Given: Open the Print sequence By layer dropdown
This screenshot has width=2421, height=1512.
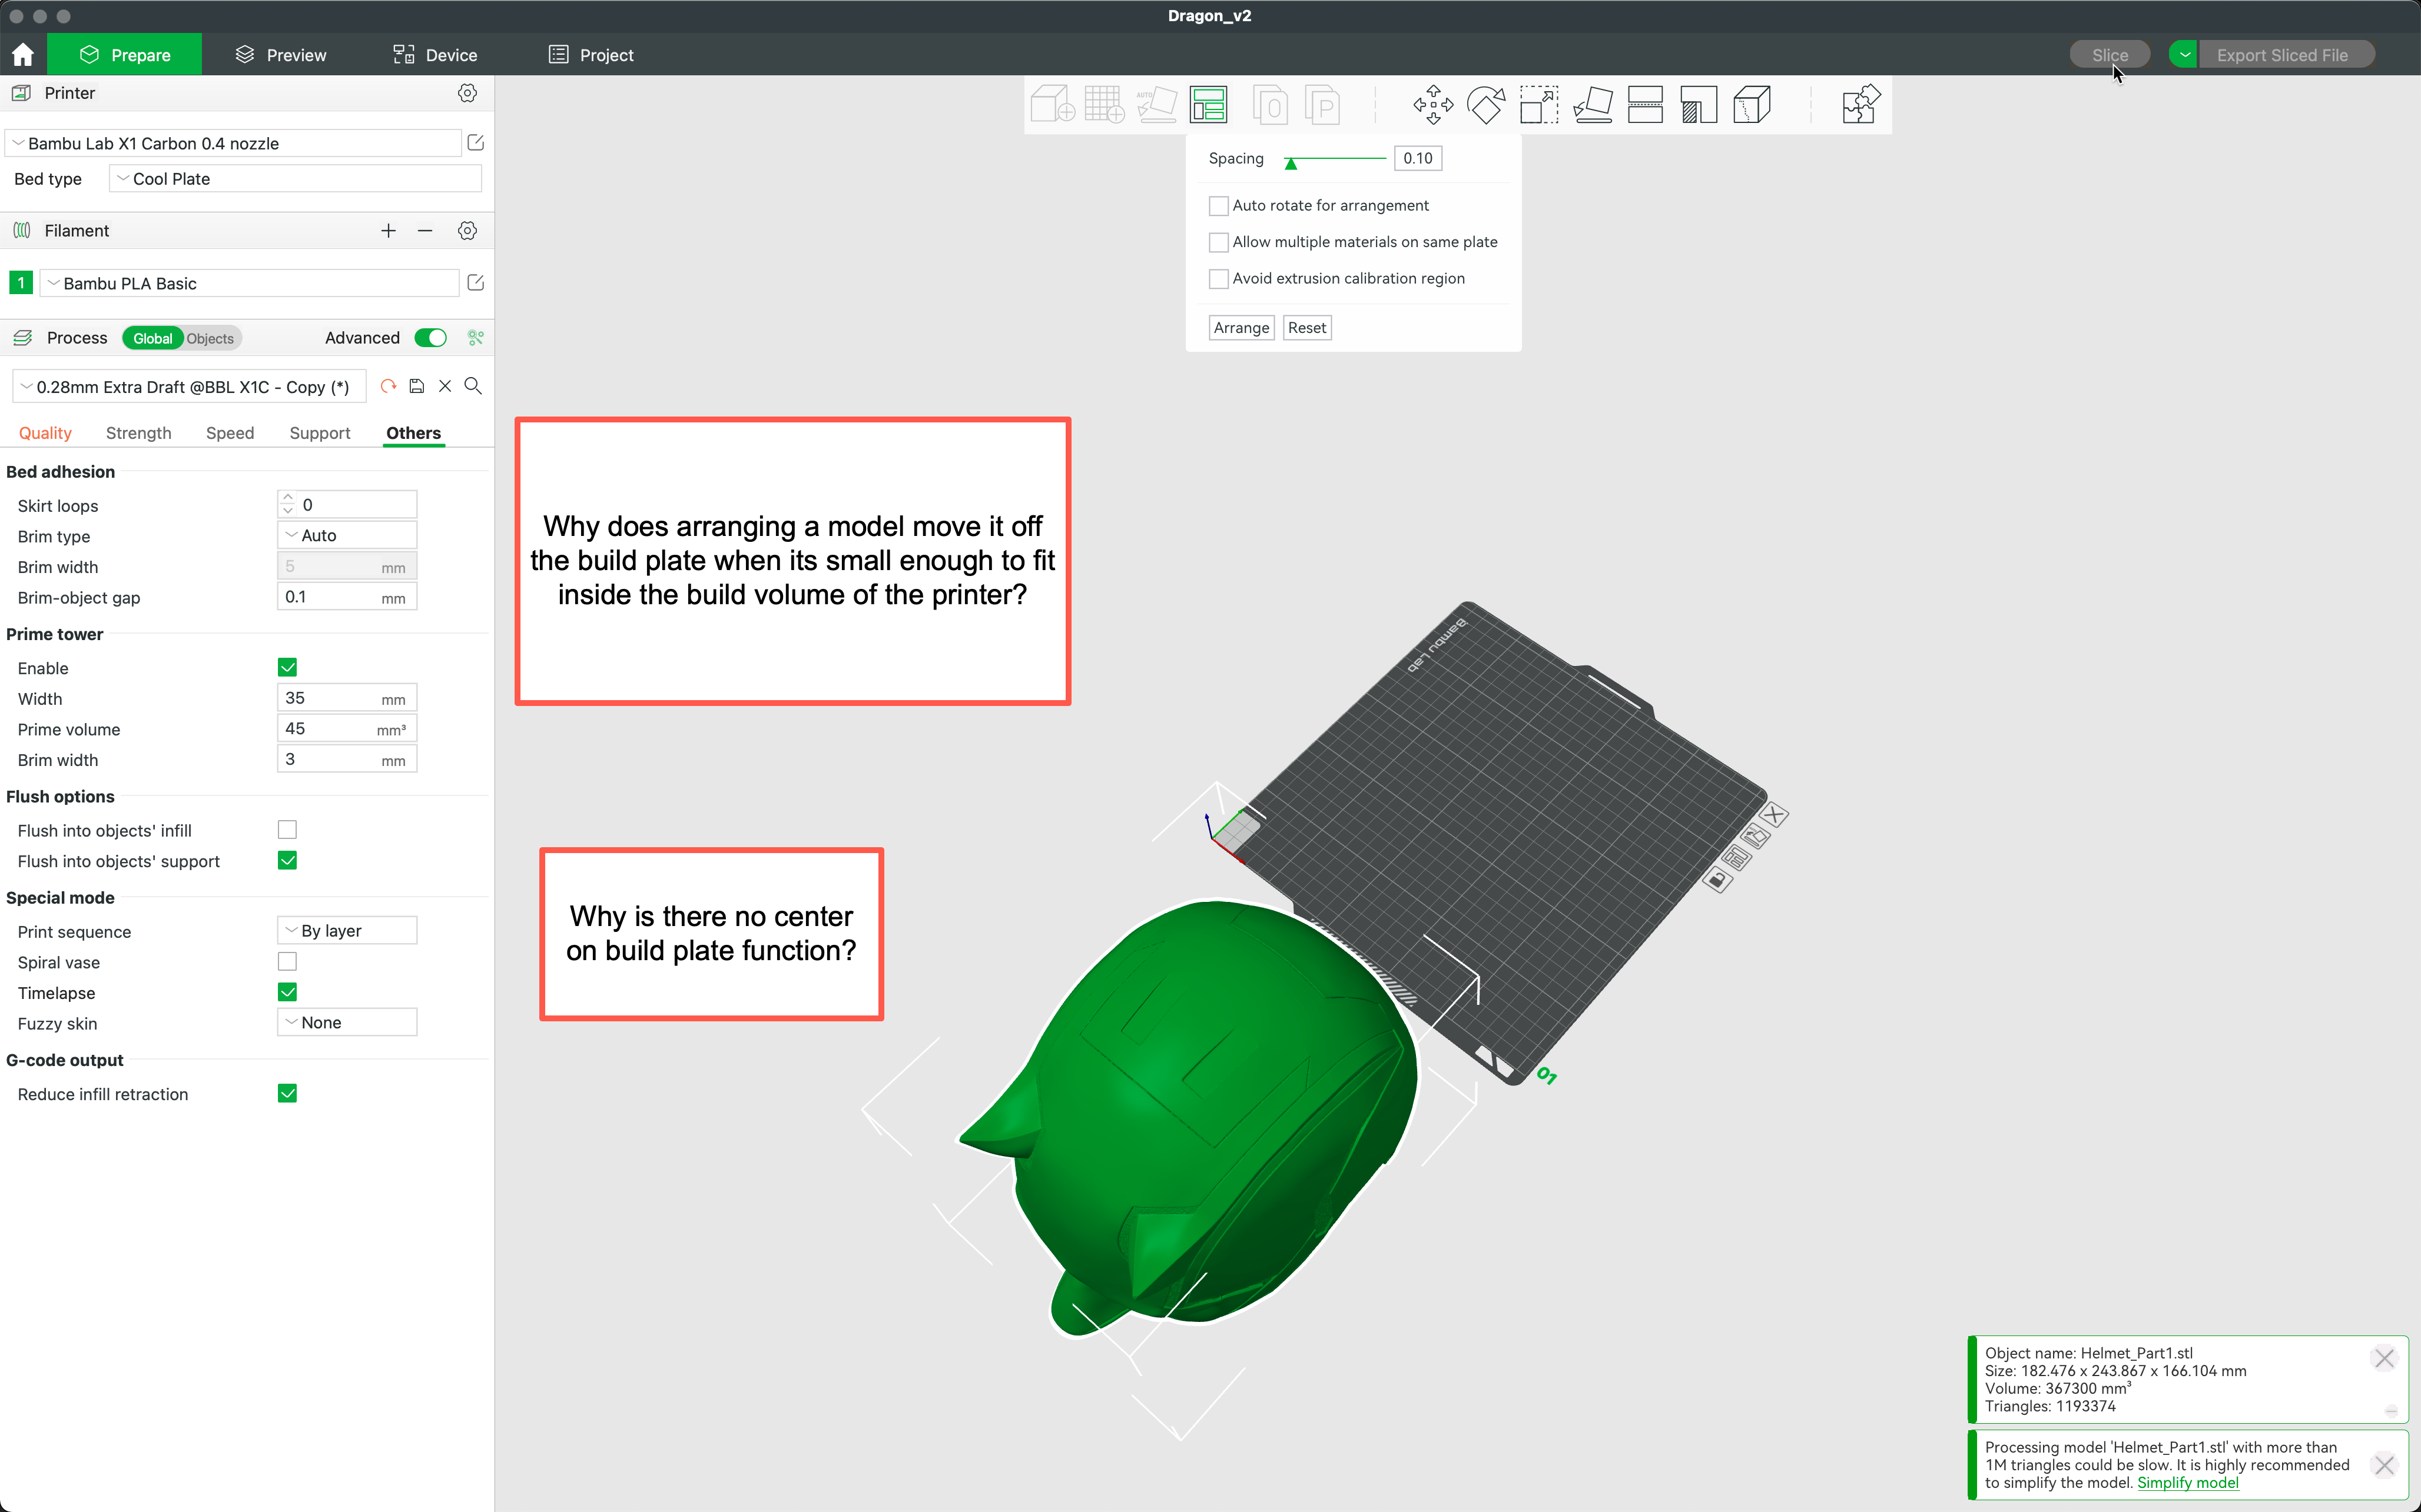Looking at the screenshot, I should tap(346, 930).
